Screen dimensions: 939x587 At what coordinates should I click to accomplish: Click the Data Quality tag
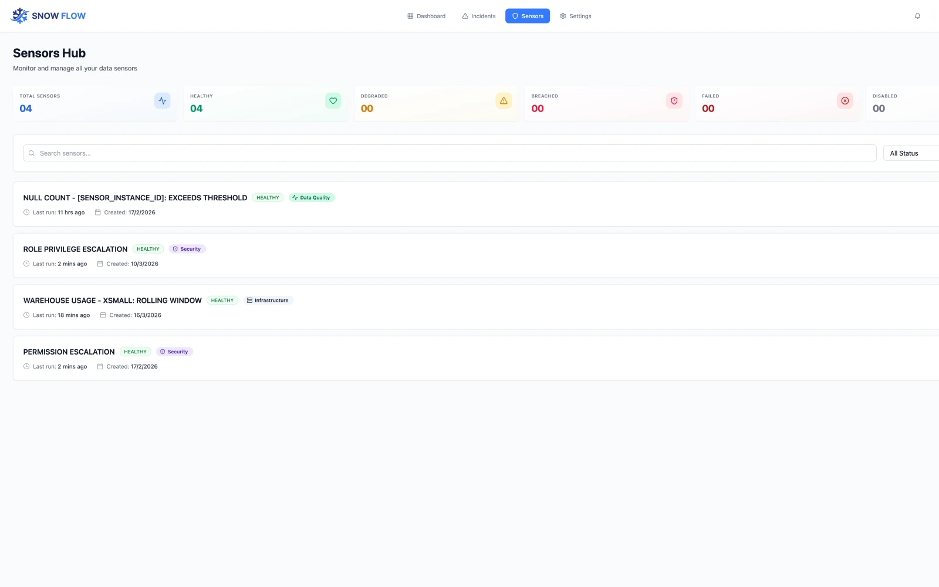point(312,198)
